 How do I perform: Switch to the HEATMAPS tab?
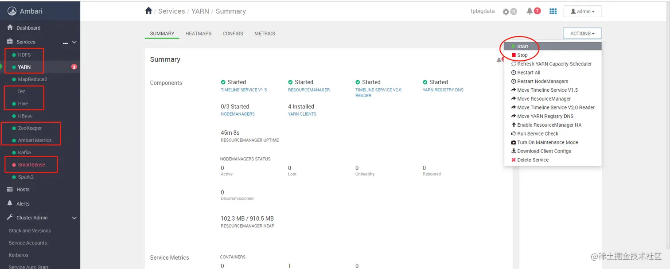199,34
